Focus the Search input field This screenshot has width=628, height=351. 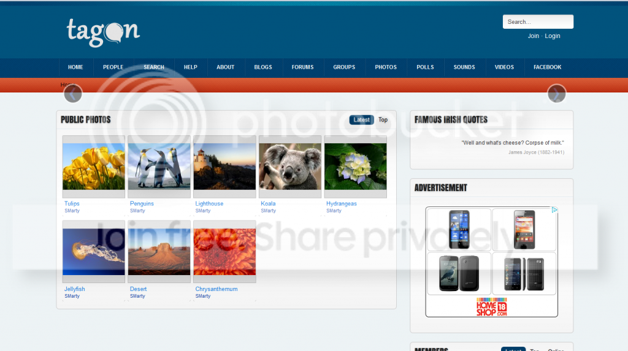(x=538, y=21)
